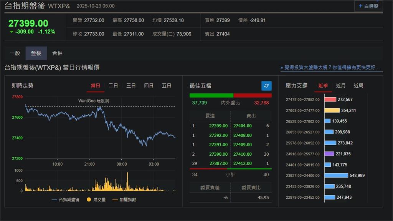Viewport: 393px width, 221px height.
Task: Display the 五日 trend chart
Action: coord(167,86)
